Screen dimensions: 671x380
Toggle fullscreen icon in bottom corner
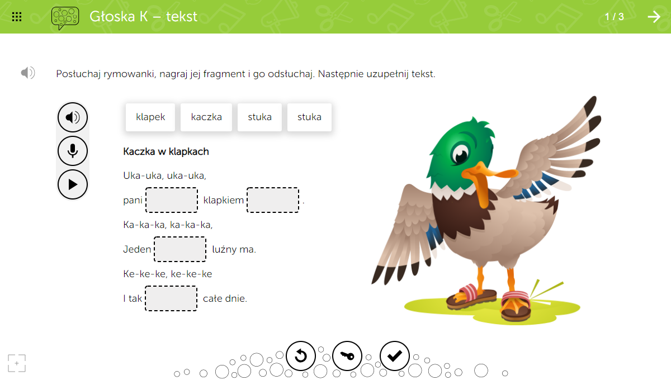point(17,363)
